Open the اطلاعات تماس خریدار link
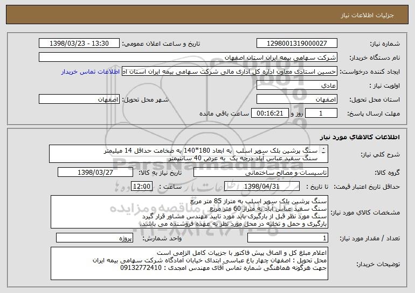The width and height of the screenshot is (415, 293). [x=91, y=72]
